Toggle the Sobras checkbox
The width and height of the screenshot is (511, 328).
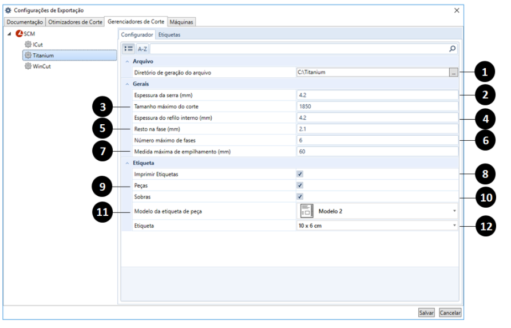click(300, 196)
